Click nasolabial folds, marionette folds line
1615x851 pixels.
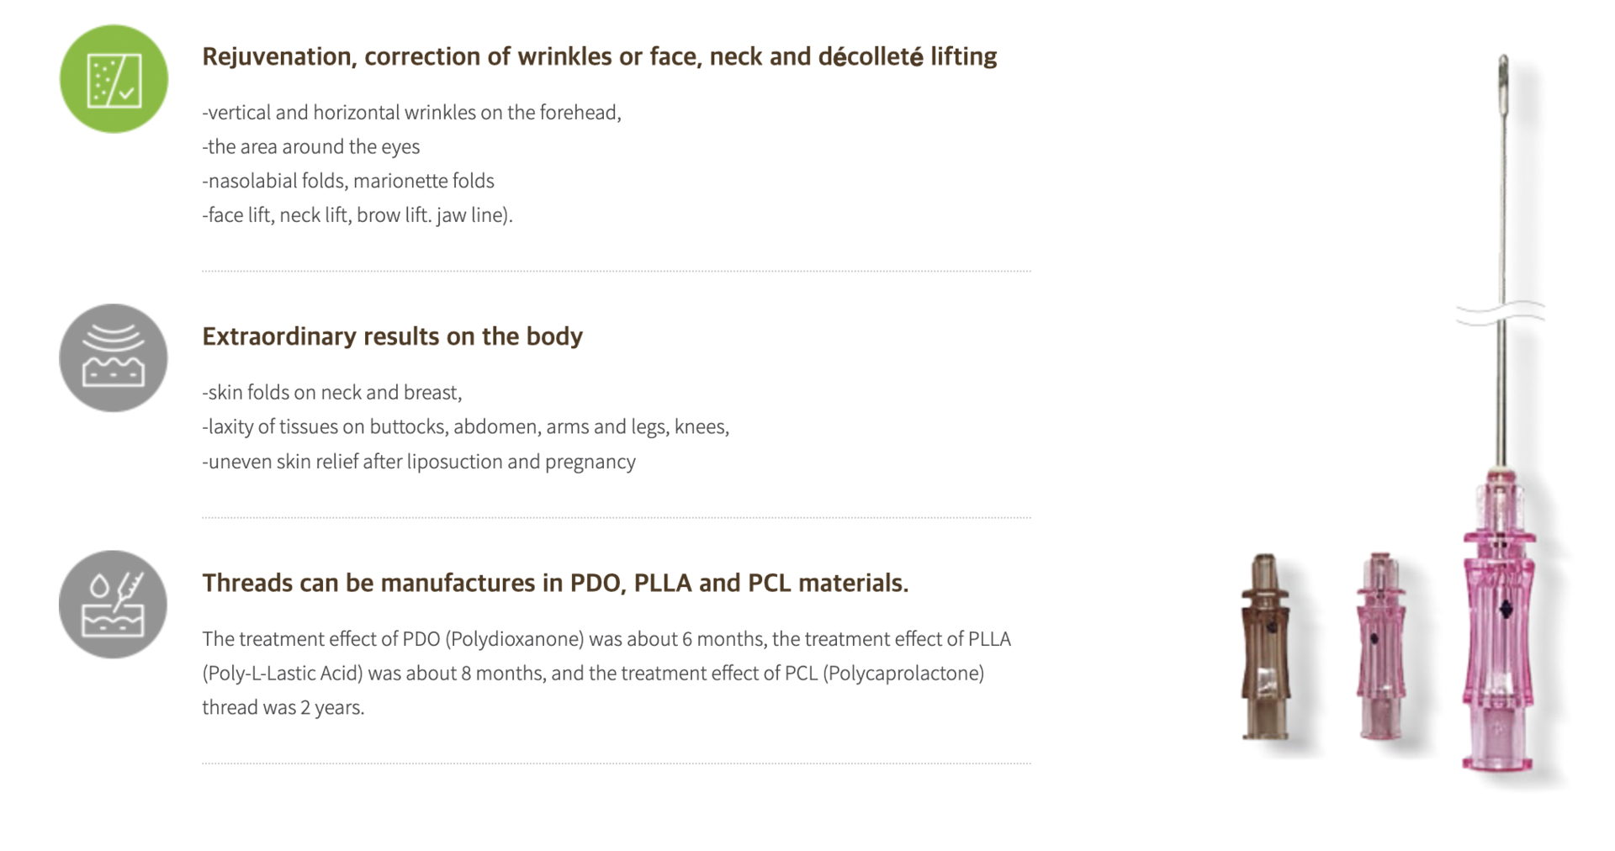tap(348, 181)
